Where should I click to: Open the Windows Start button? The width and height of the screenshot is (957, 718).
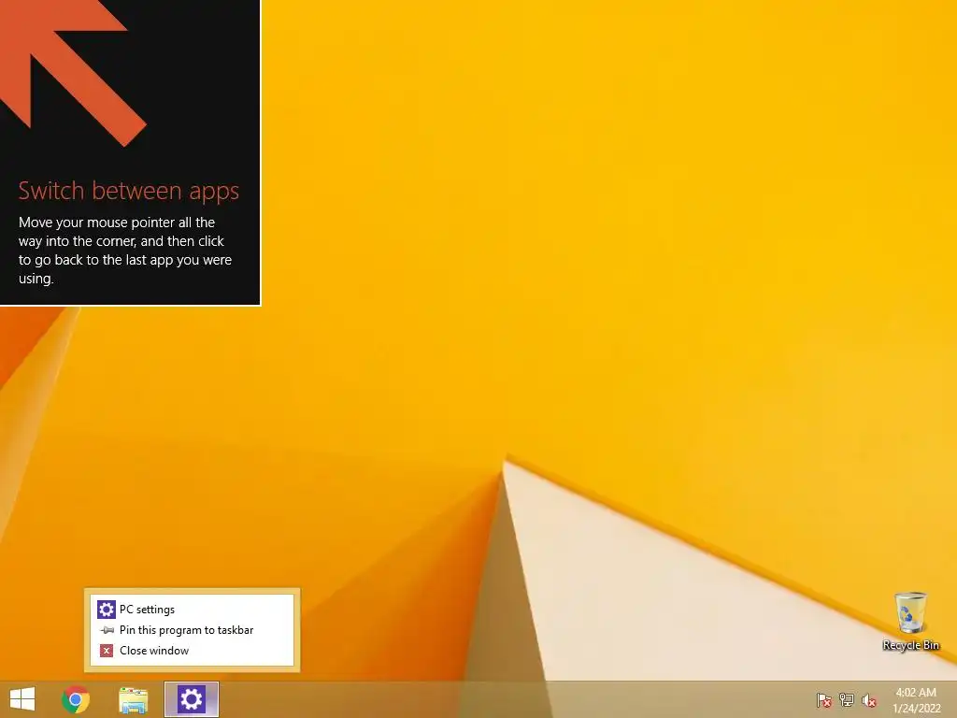(x=22, y=699)
